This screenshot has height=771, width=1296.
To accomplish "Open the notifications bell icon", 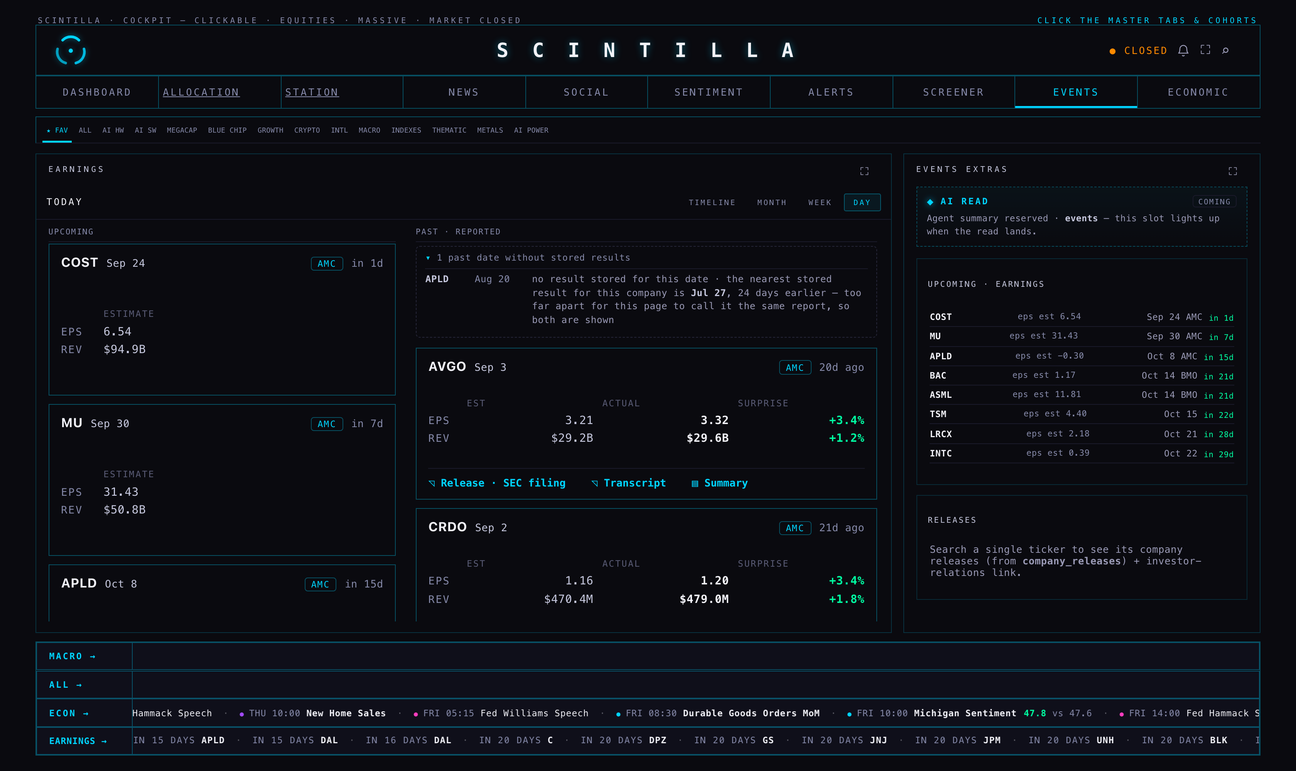I will coord(1183,51).
